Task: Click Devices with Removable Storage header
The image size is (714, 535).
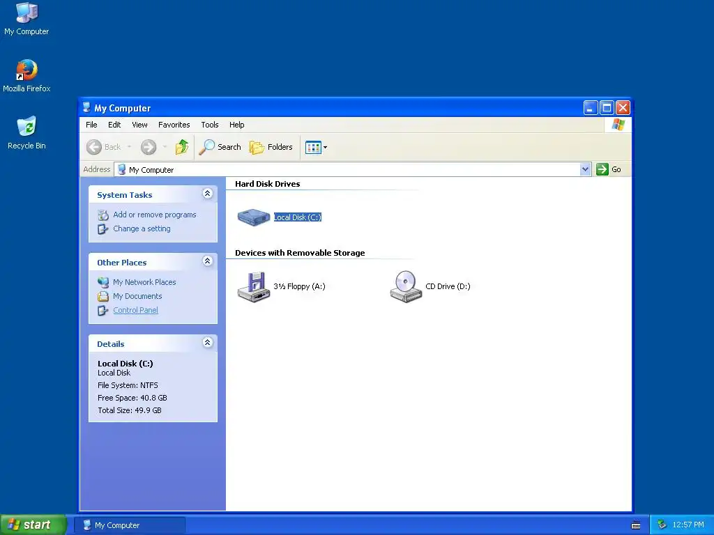Action: 300,253
